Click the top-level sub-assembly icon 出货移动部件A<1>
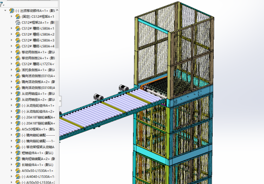Screen dimensions: 264x184 [x=12, y=11]
